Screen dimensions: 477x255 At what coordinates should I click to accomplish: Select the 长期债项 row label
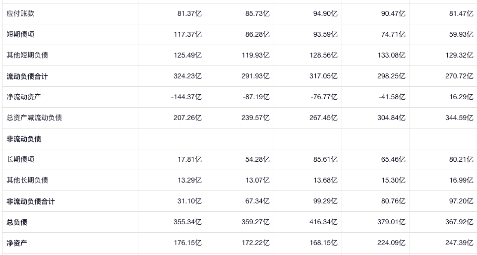[x=20, y=160]
